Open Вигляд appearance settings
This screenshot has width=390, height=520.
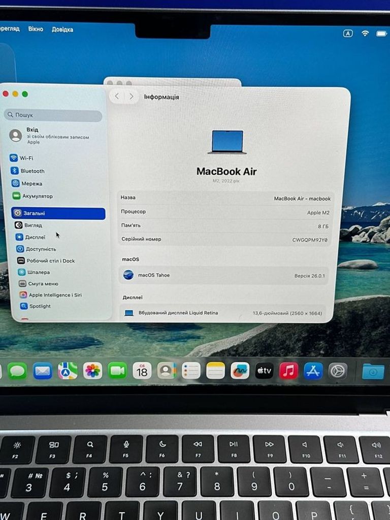[28, 225]
